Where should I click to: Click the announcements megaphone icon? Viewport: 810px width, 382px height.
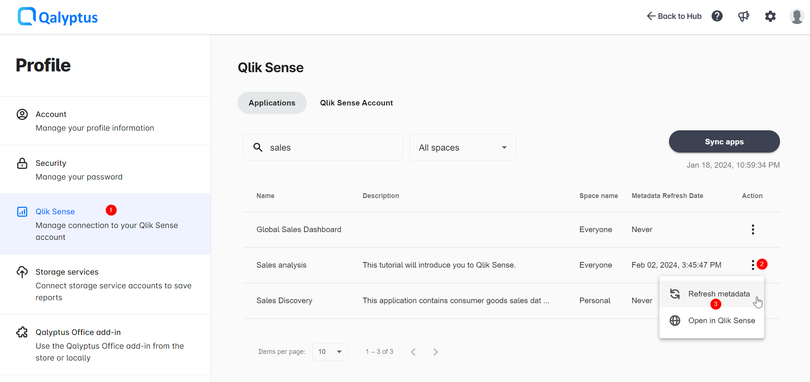point(744,16)
